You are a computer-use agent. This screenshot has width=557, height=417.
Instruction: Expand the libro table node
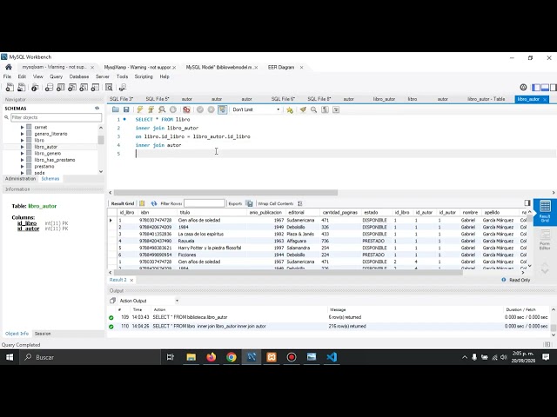[x=22, y=140]
